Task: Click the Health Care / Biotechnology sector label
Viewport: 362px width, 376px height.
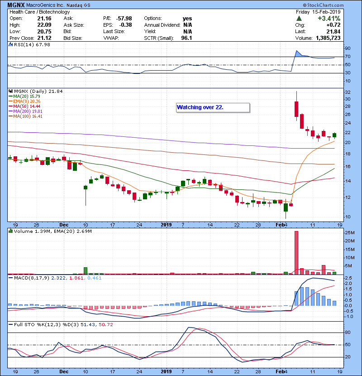Action: click(39, 12)
